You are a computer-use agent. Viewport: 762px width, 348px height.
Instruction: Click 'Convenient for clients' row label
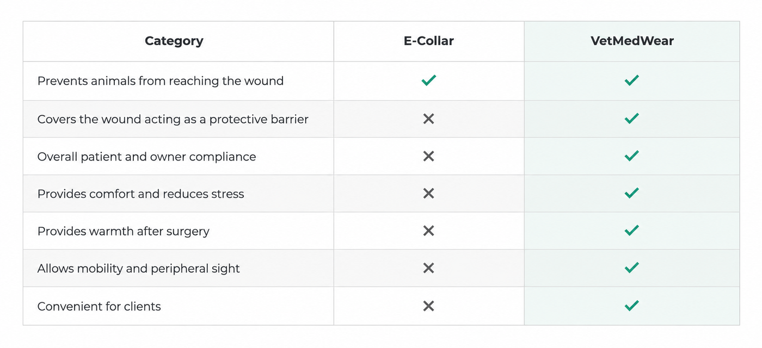99,306
